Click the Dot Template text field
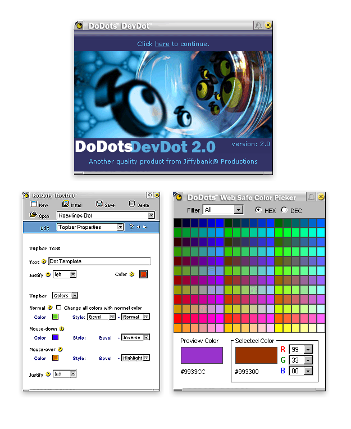Screen dimensions: 351x429 99,261
